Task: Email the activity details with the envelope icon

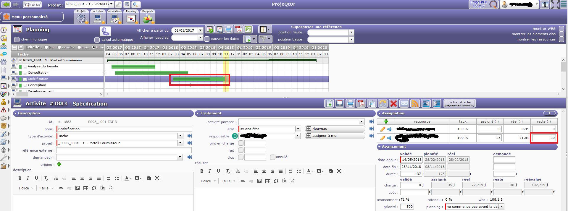Action: (404, 103)
